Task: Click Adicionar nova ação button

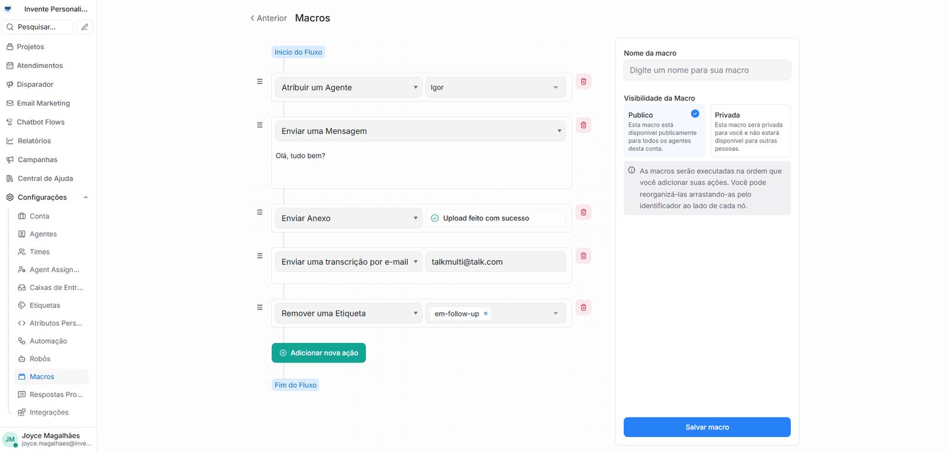Action: pyautogui.click(x=318, y=353)
